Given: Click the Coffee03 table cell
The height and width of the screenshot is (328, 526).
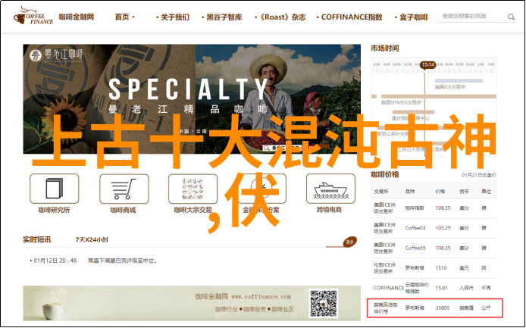Looking at the screenshot, I should [415, 228].
